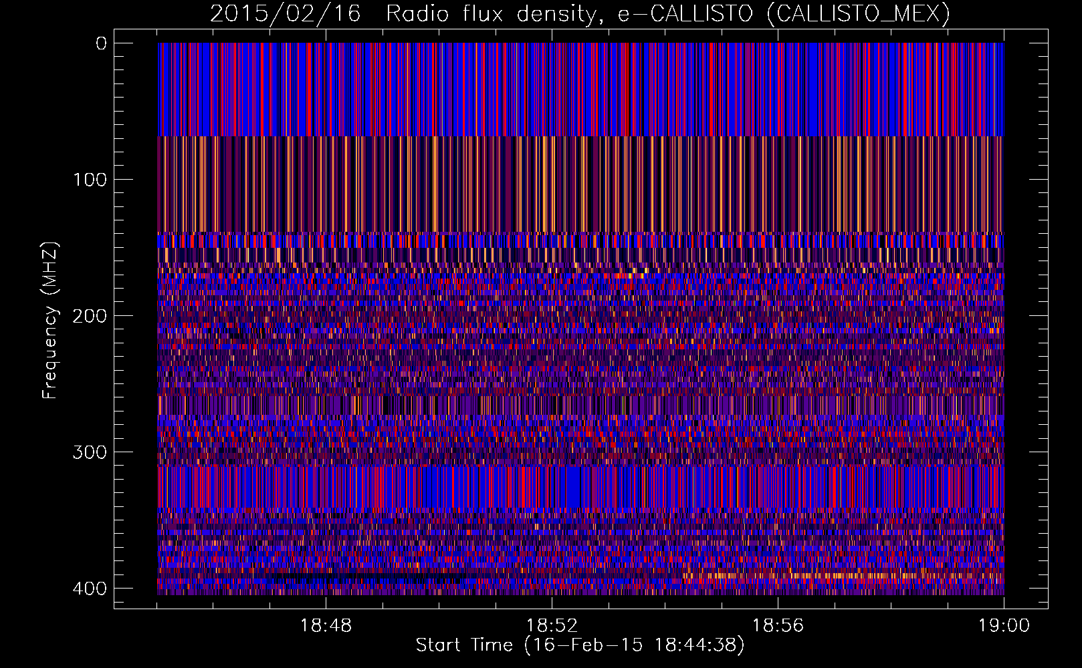Click the '100' frequency tick label
1082x668 pixels.
(x=90, y=180)
